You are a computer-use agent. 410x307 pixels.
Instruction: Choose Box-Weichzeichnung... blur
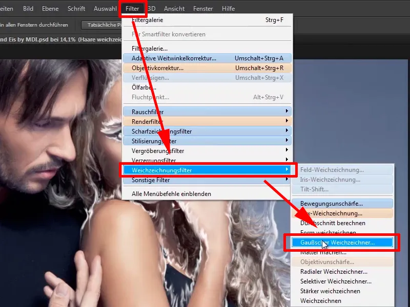click(342, 213)
